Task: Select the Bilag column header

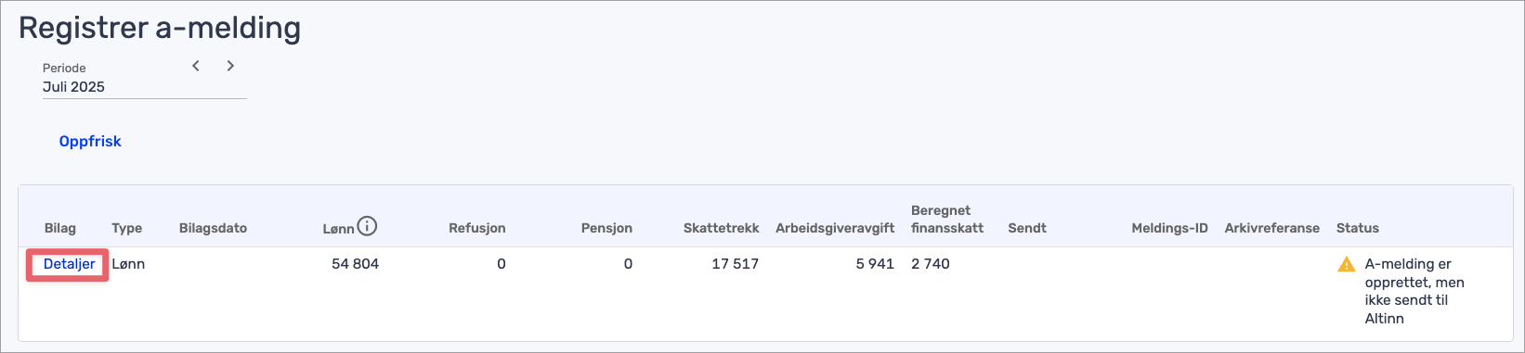Action: click(x=60, y=228)
